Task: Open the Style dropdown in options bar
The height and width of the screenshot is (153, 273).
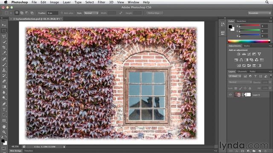Action: (x=91, y=13)
